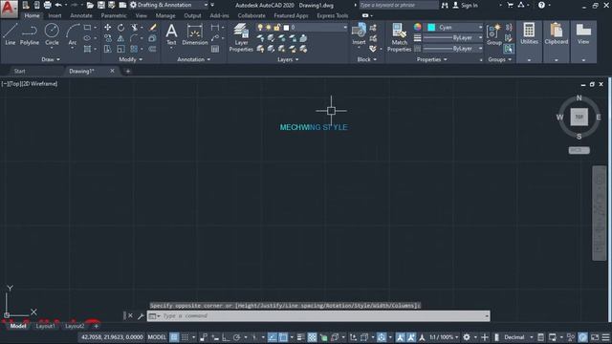Expand the Block panel
This screenshot has height=344, width=612.
pyautogui.click(x=367, y=59)
